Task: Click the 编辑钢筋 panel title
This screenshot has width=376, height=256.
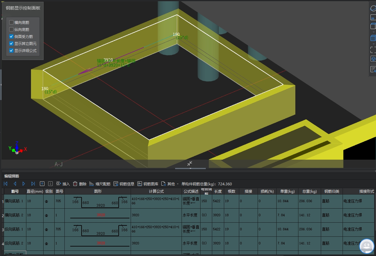Action: 12,176
